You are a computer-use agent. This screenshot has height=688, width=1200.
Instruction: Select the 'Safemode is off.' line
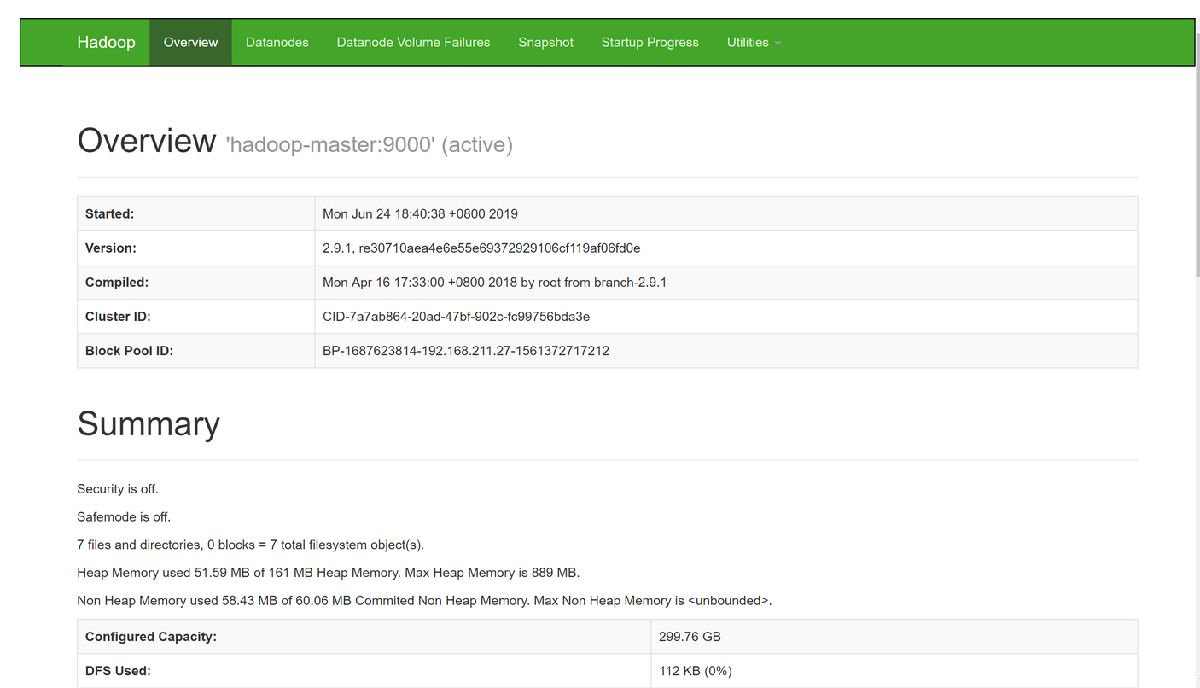coord(124,516)
